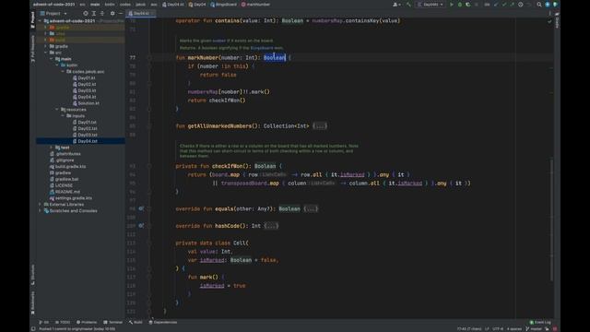The image size is (590, 332).
Task: Open the IDE updates shield icon at top right
Action: (x=555, y=5)
